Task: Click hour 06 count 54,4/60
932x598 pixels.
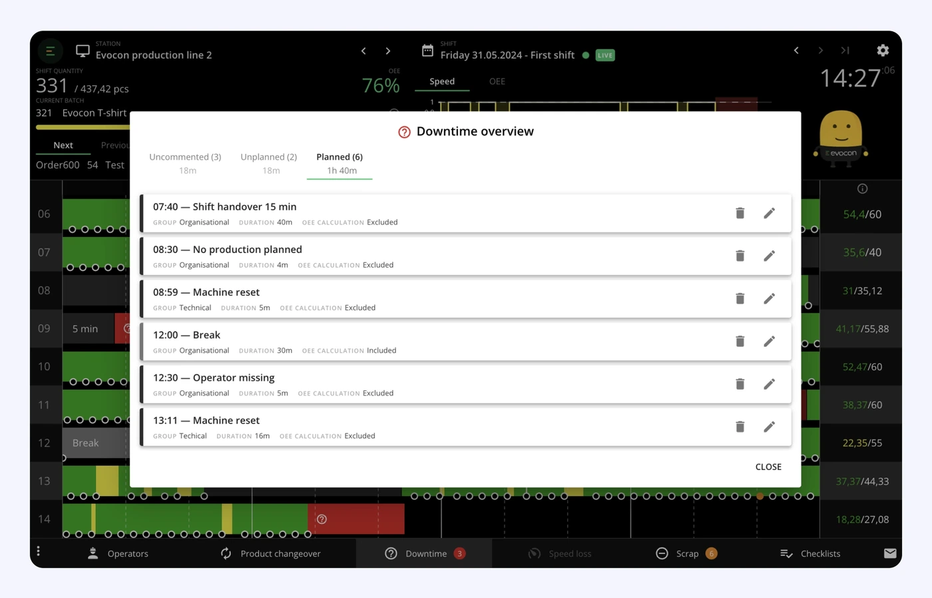Action: pos(862,214)
